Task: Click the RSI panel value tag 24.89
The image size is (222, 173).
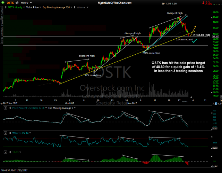Action: [x=215, y=148]
